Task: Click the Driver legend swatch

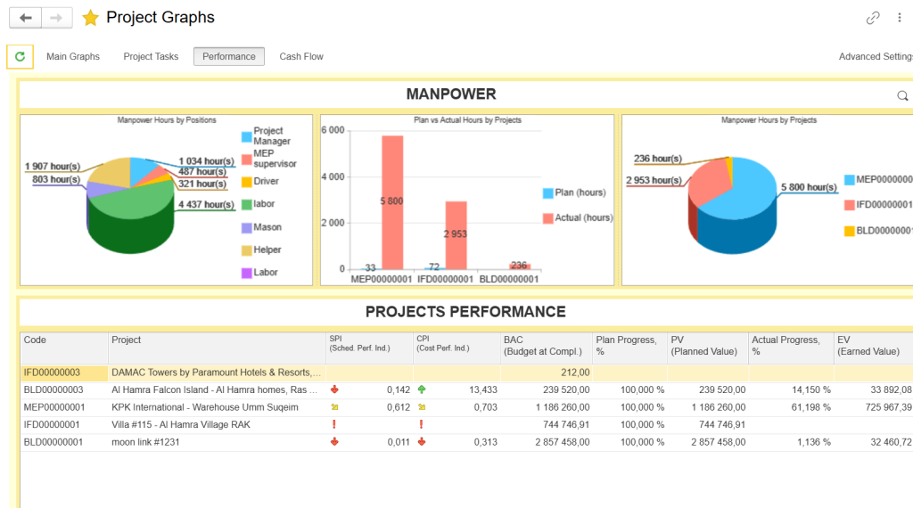Action: click(247, 182)
